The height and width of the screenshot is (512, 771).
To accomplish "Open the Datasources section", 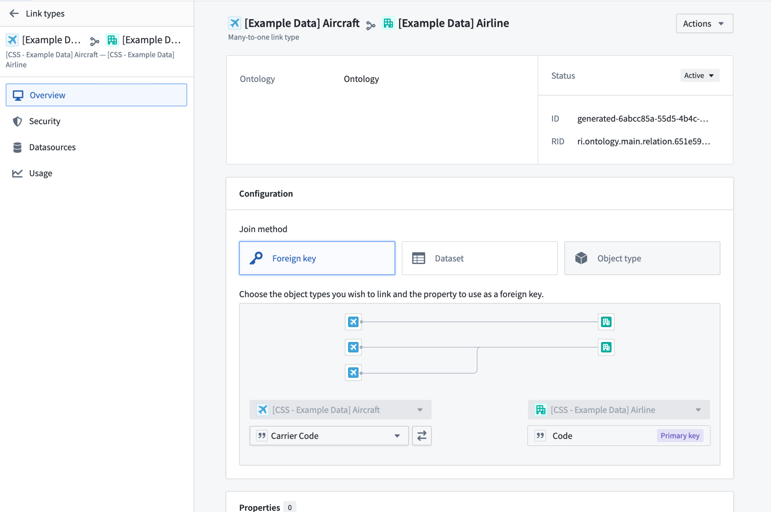I will [96, 147].
